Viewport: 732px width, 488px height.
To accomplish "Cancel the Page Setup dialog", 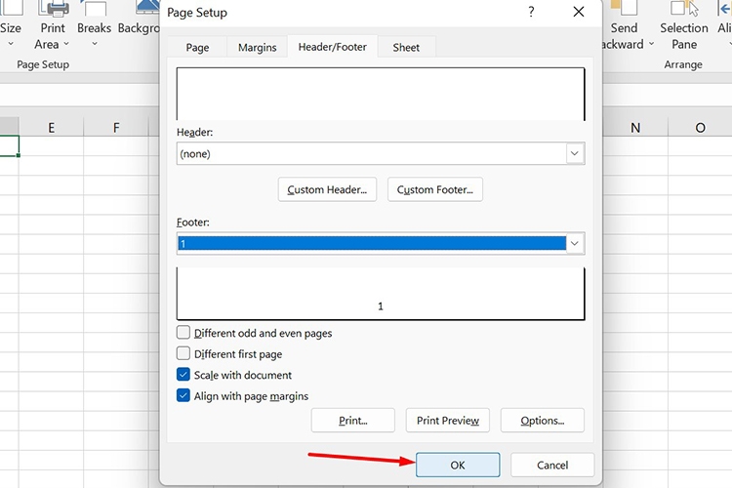I will click(552, 465).
